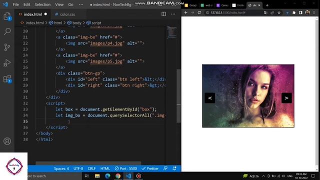The image size is (320, 180).
Task: Click the editor minimap
Action: pyautogui.click(x=171, y=32)
